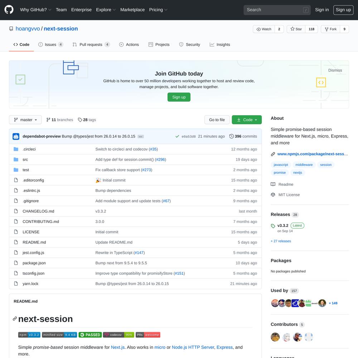The width and height of the screenshot is (358, 358).
Task: Open the hoangvvo owner link
Action: point(28,29)
